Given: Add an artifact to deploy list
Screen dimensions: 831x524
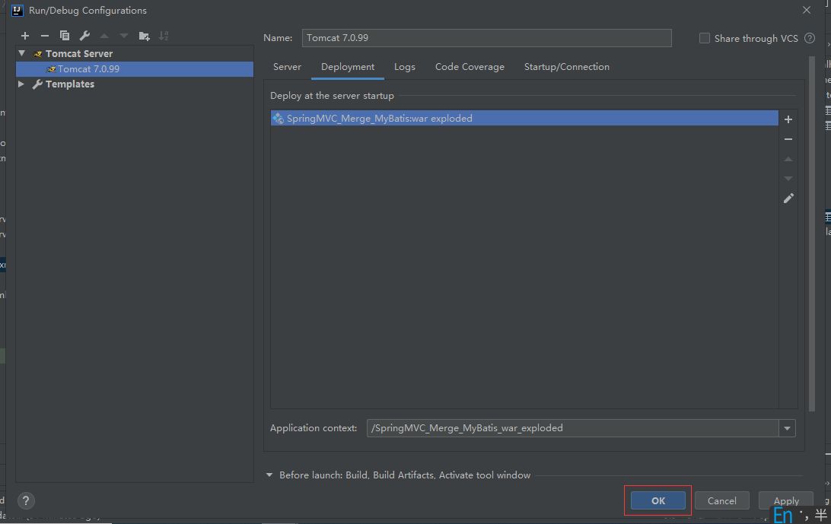Looking at the screenshot, I should click(x=788, y=119).
